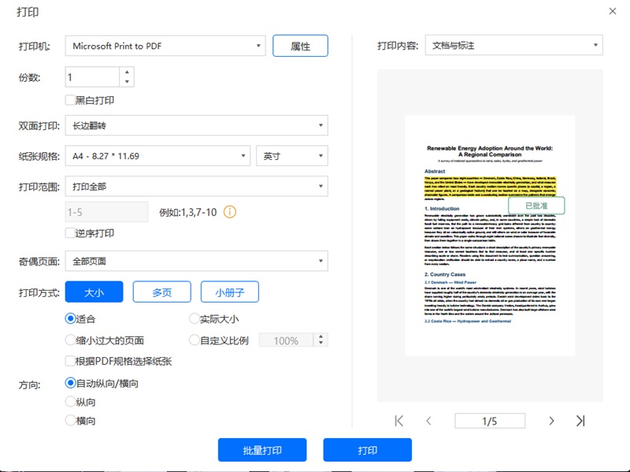Switch to 大小 print mode
The height and width of the screenshot is (472, 630).
click(x=94, y=292)
